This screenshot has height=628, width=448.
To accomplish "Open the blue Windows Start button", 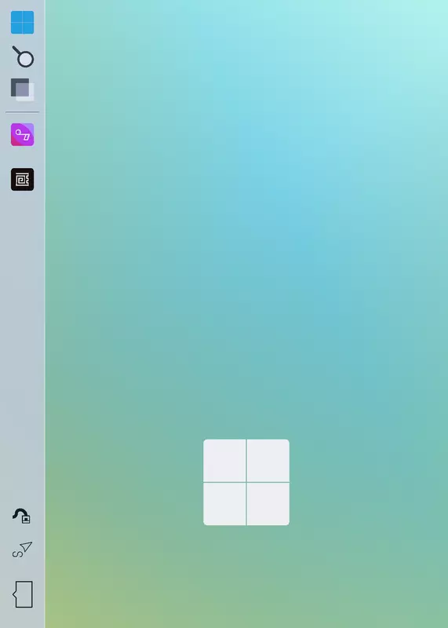I will (23, 23).
